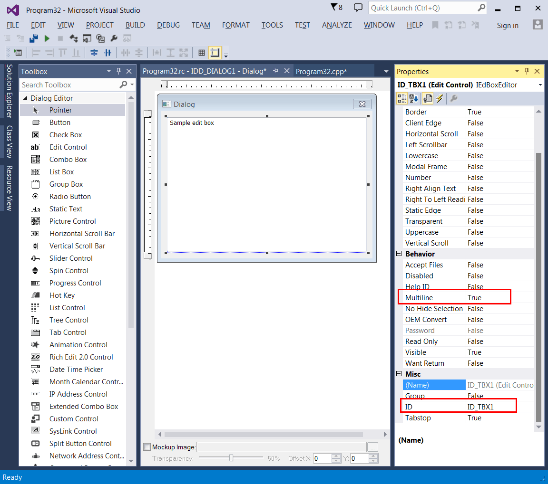Click the Read Only property value

(x=475, y=342)
